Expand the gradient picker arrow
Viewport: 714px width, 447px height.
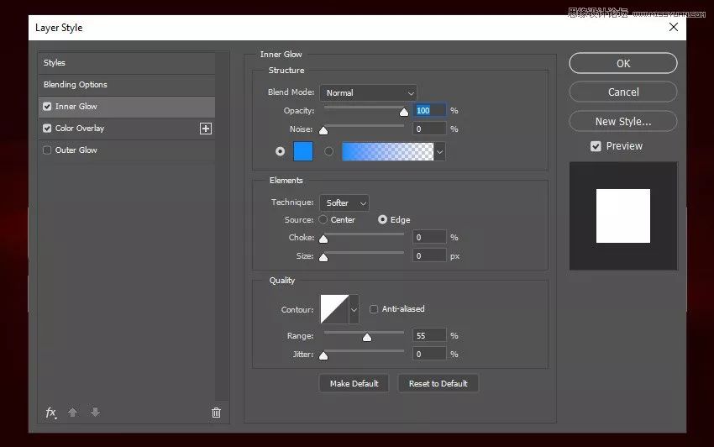(x=439, y=152)
